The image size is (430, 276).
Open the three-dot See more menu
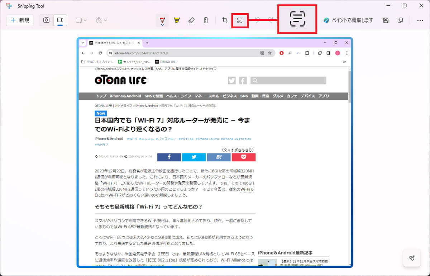[420, 20]
